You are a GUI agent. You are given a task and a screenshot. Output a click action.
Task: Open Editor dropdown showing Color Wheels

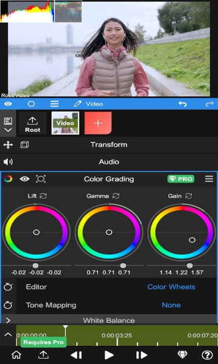[171, 287]
